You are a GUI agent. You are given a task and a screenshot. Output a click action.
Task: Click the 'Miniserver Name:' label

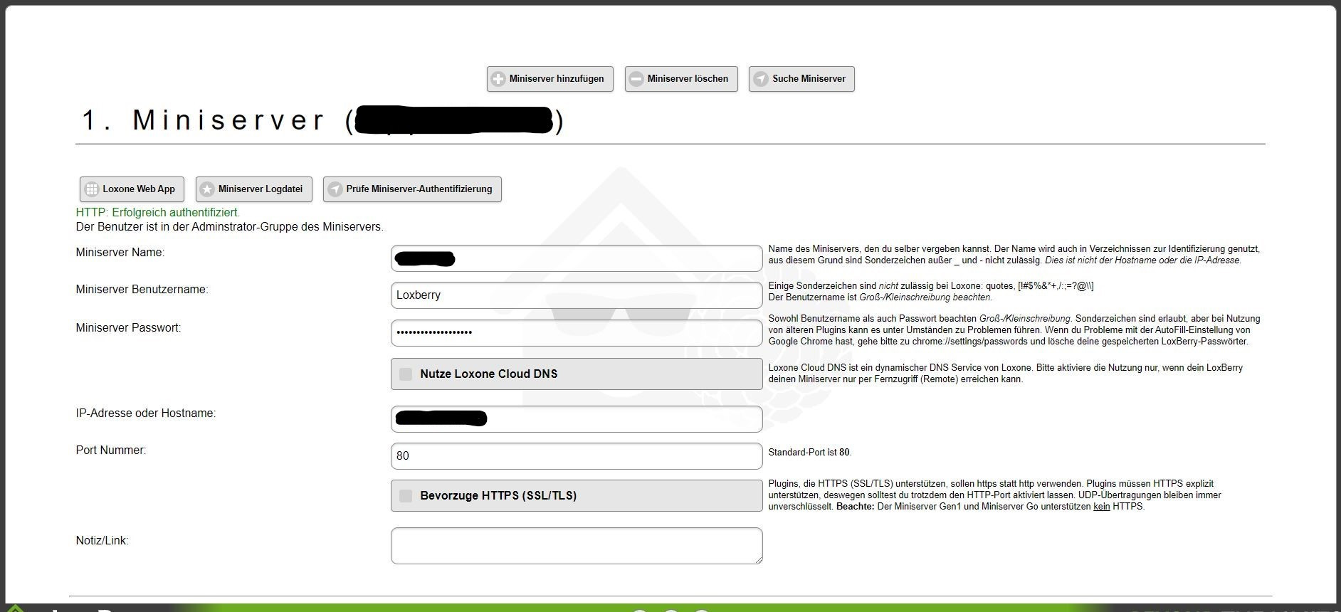(120, 253)
